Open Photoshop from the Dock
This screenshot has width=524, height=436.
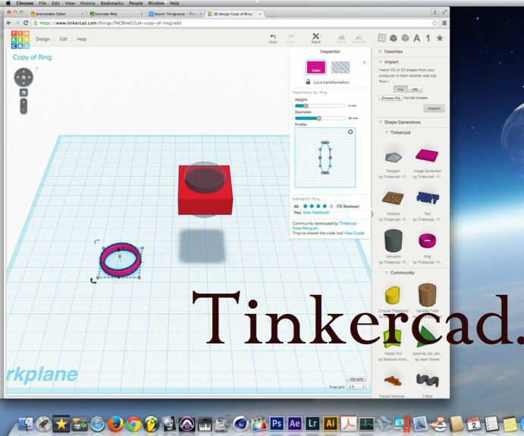(277, 424)
